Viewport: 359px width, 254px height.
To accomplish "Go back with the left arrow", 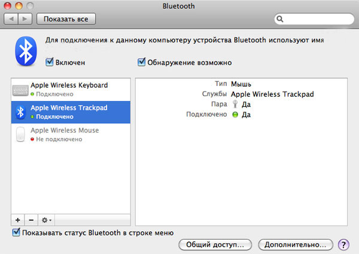I will pyautogui.click(x=11, y=19).
